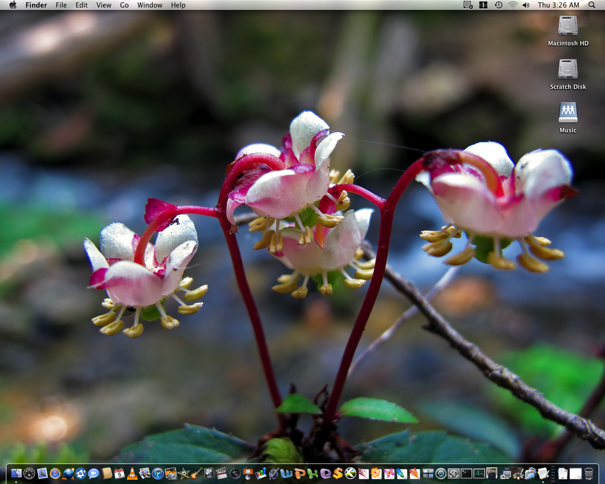
Task: Select the Scratch Disk drive icon
Action: click(x=568, y=69)
